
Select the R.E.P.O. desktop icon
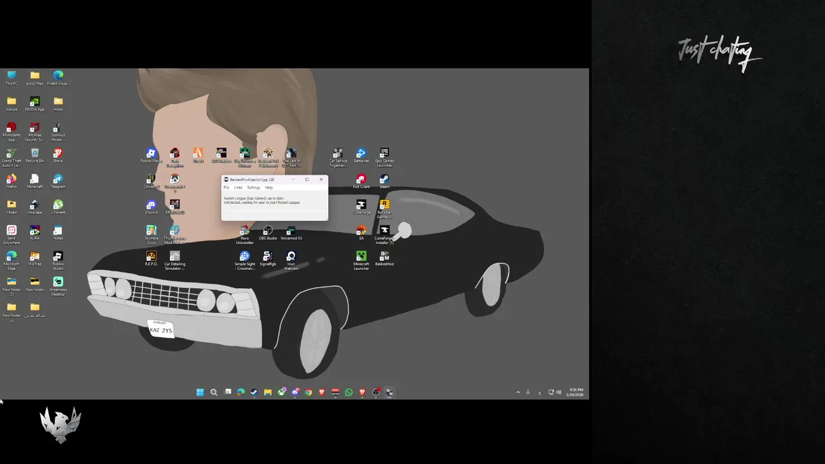click(x=151, y=258)
